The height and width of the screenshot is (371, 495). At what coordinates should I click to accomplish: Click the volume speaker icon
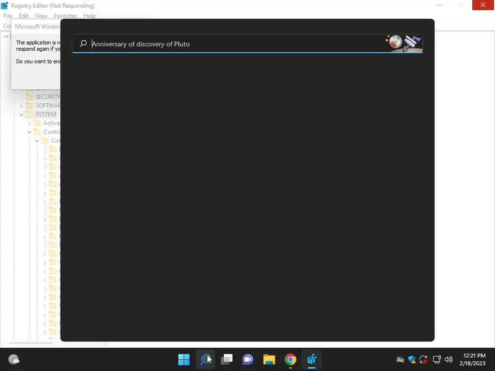tap(449, 359)
